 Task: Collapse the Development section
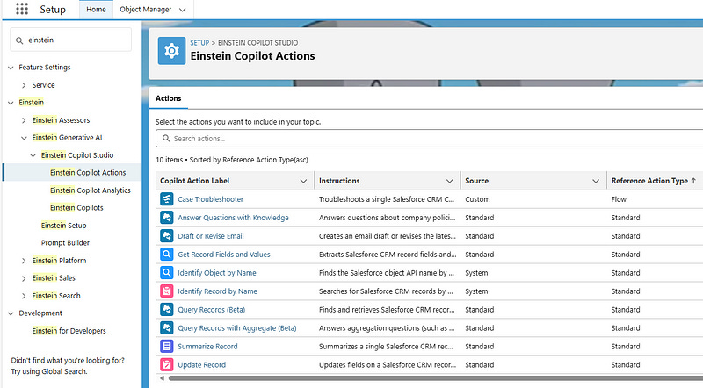pyautogui.click(x=11, y=313)
